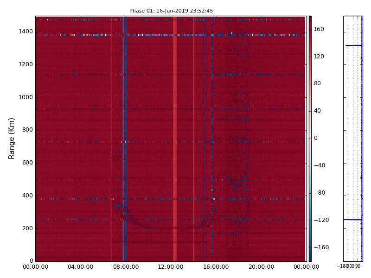Click the x-axis time label 08:00:00

[126, 267]
